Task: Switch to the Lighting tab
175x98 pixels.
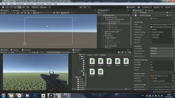Action: click(149, 10)
